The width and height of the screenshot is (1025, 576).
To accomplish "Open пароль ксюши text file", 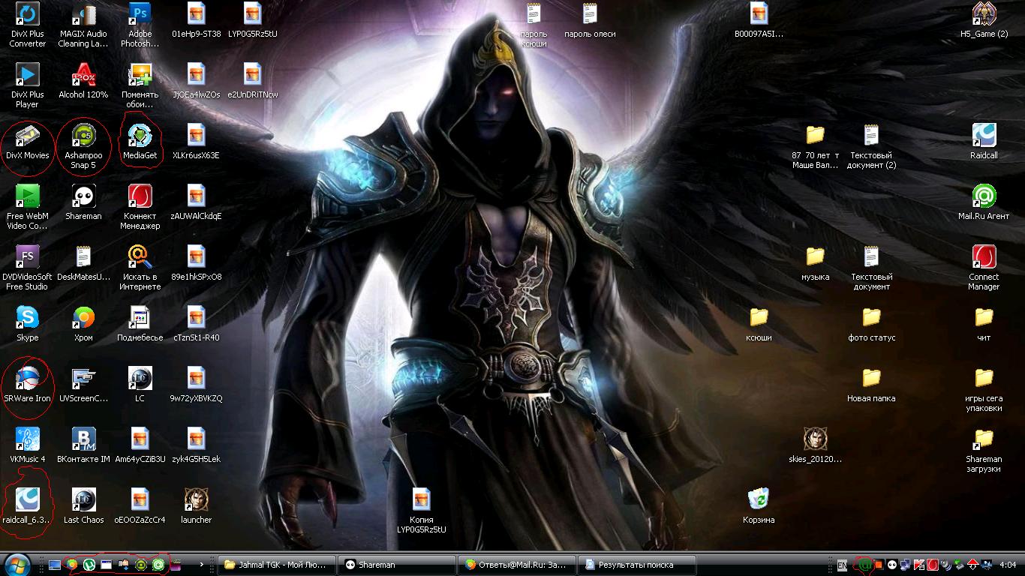I will click(534, 25).
